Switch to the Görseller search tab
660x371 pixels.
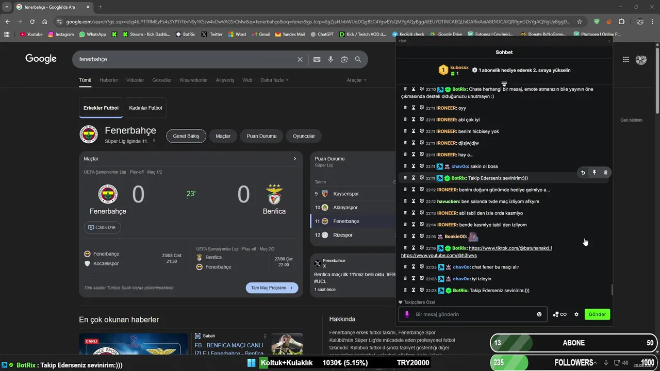(x=162, y=80)
